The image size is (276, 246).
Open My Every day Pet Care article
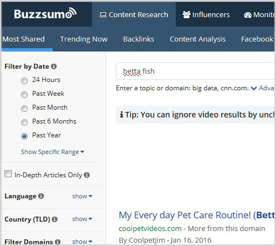pos(197,215)
